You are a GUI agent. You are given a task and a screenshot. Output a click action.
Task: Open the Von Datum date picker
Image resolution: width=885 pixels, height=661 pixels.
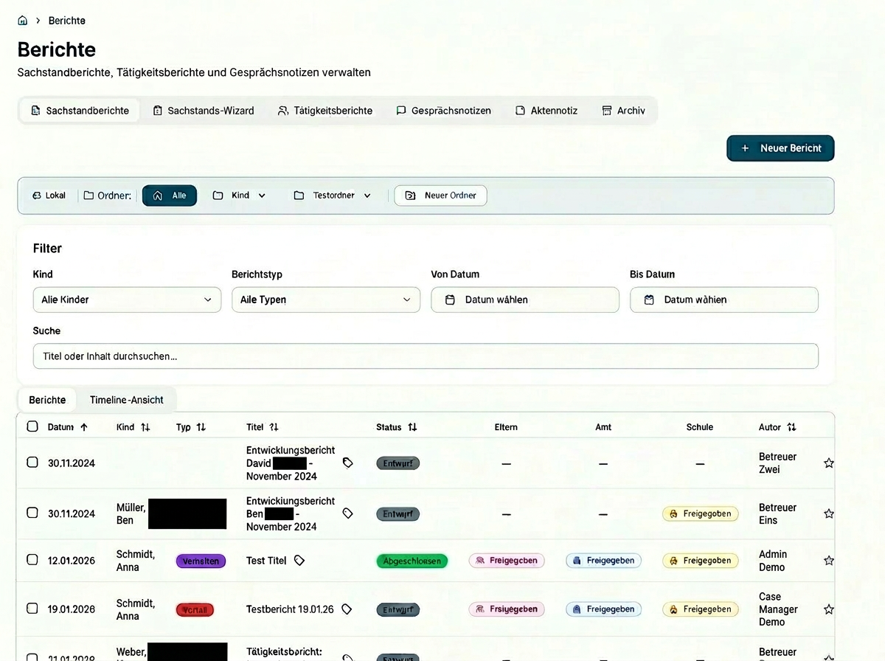point(525,300)
